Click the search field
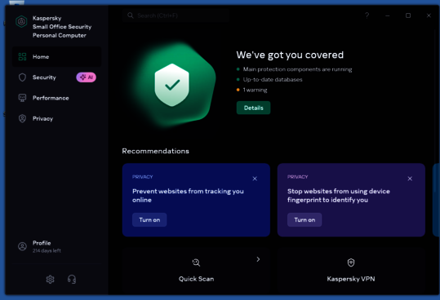 pyautogui.click(x=176, y=15)
